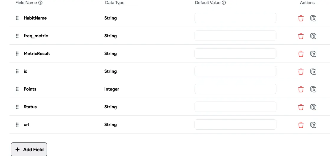Click default value box for Status
Screen dimensions: 330x156
click(x=235, y=107)
